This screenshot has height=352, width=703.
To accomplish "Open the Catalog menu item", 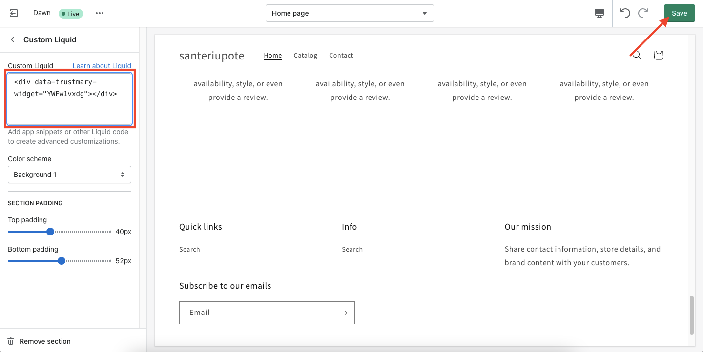I will point(306,56).
